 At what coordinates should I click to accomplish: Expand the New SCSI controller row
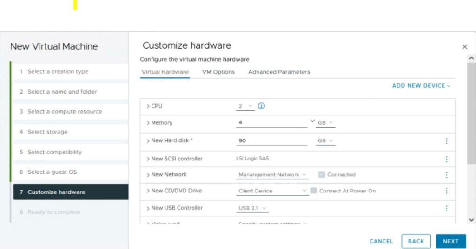pos(148,159)
